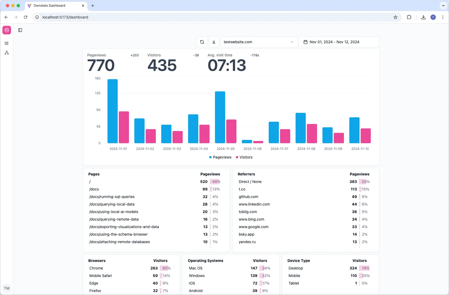Download the dashboard data export
The width and height of the screenshot is (449, 295).
[214, 42]
